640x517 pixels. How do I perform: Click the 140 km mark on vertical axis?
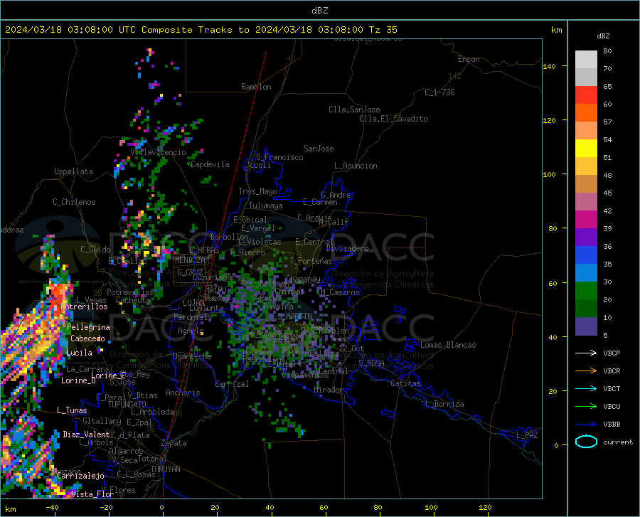click(550, 66)
